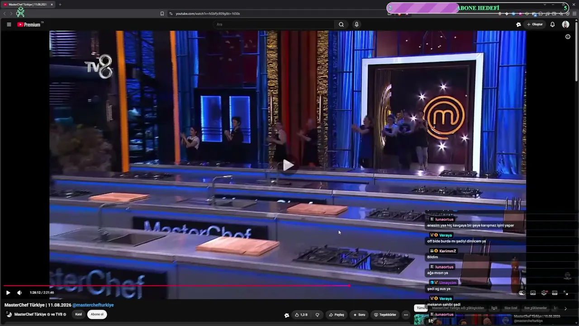Mute the video with the speaker icon
The width and height of the screenshot is (579, 326).
tap(19, 292)
